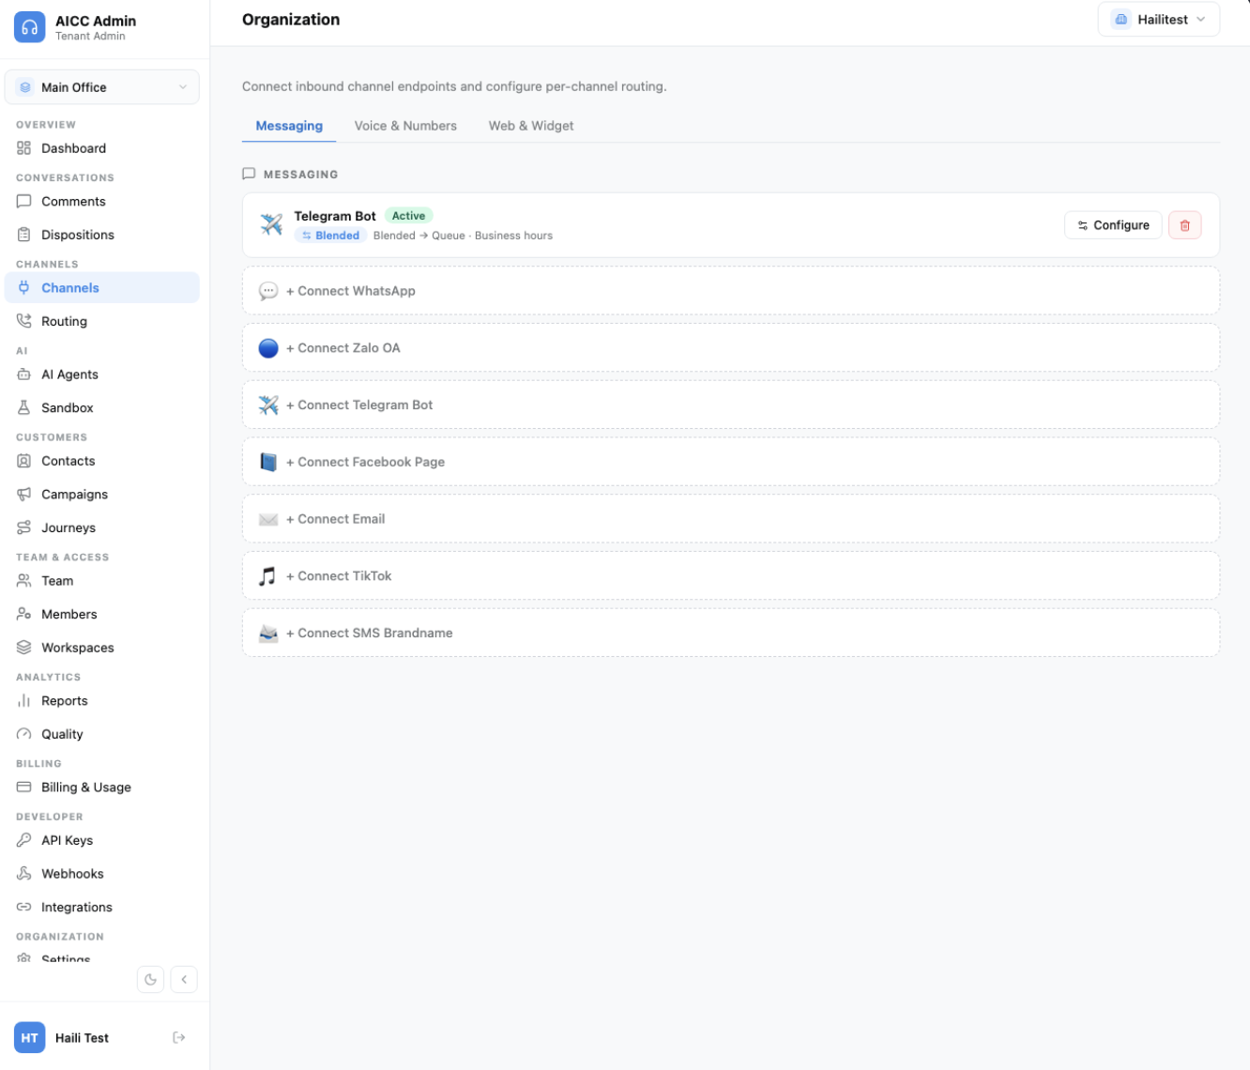
Task: Click the Dashboard grid icon
Action: pos(24,148)
